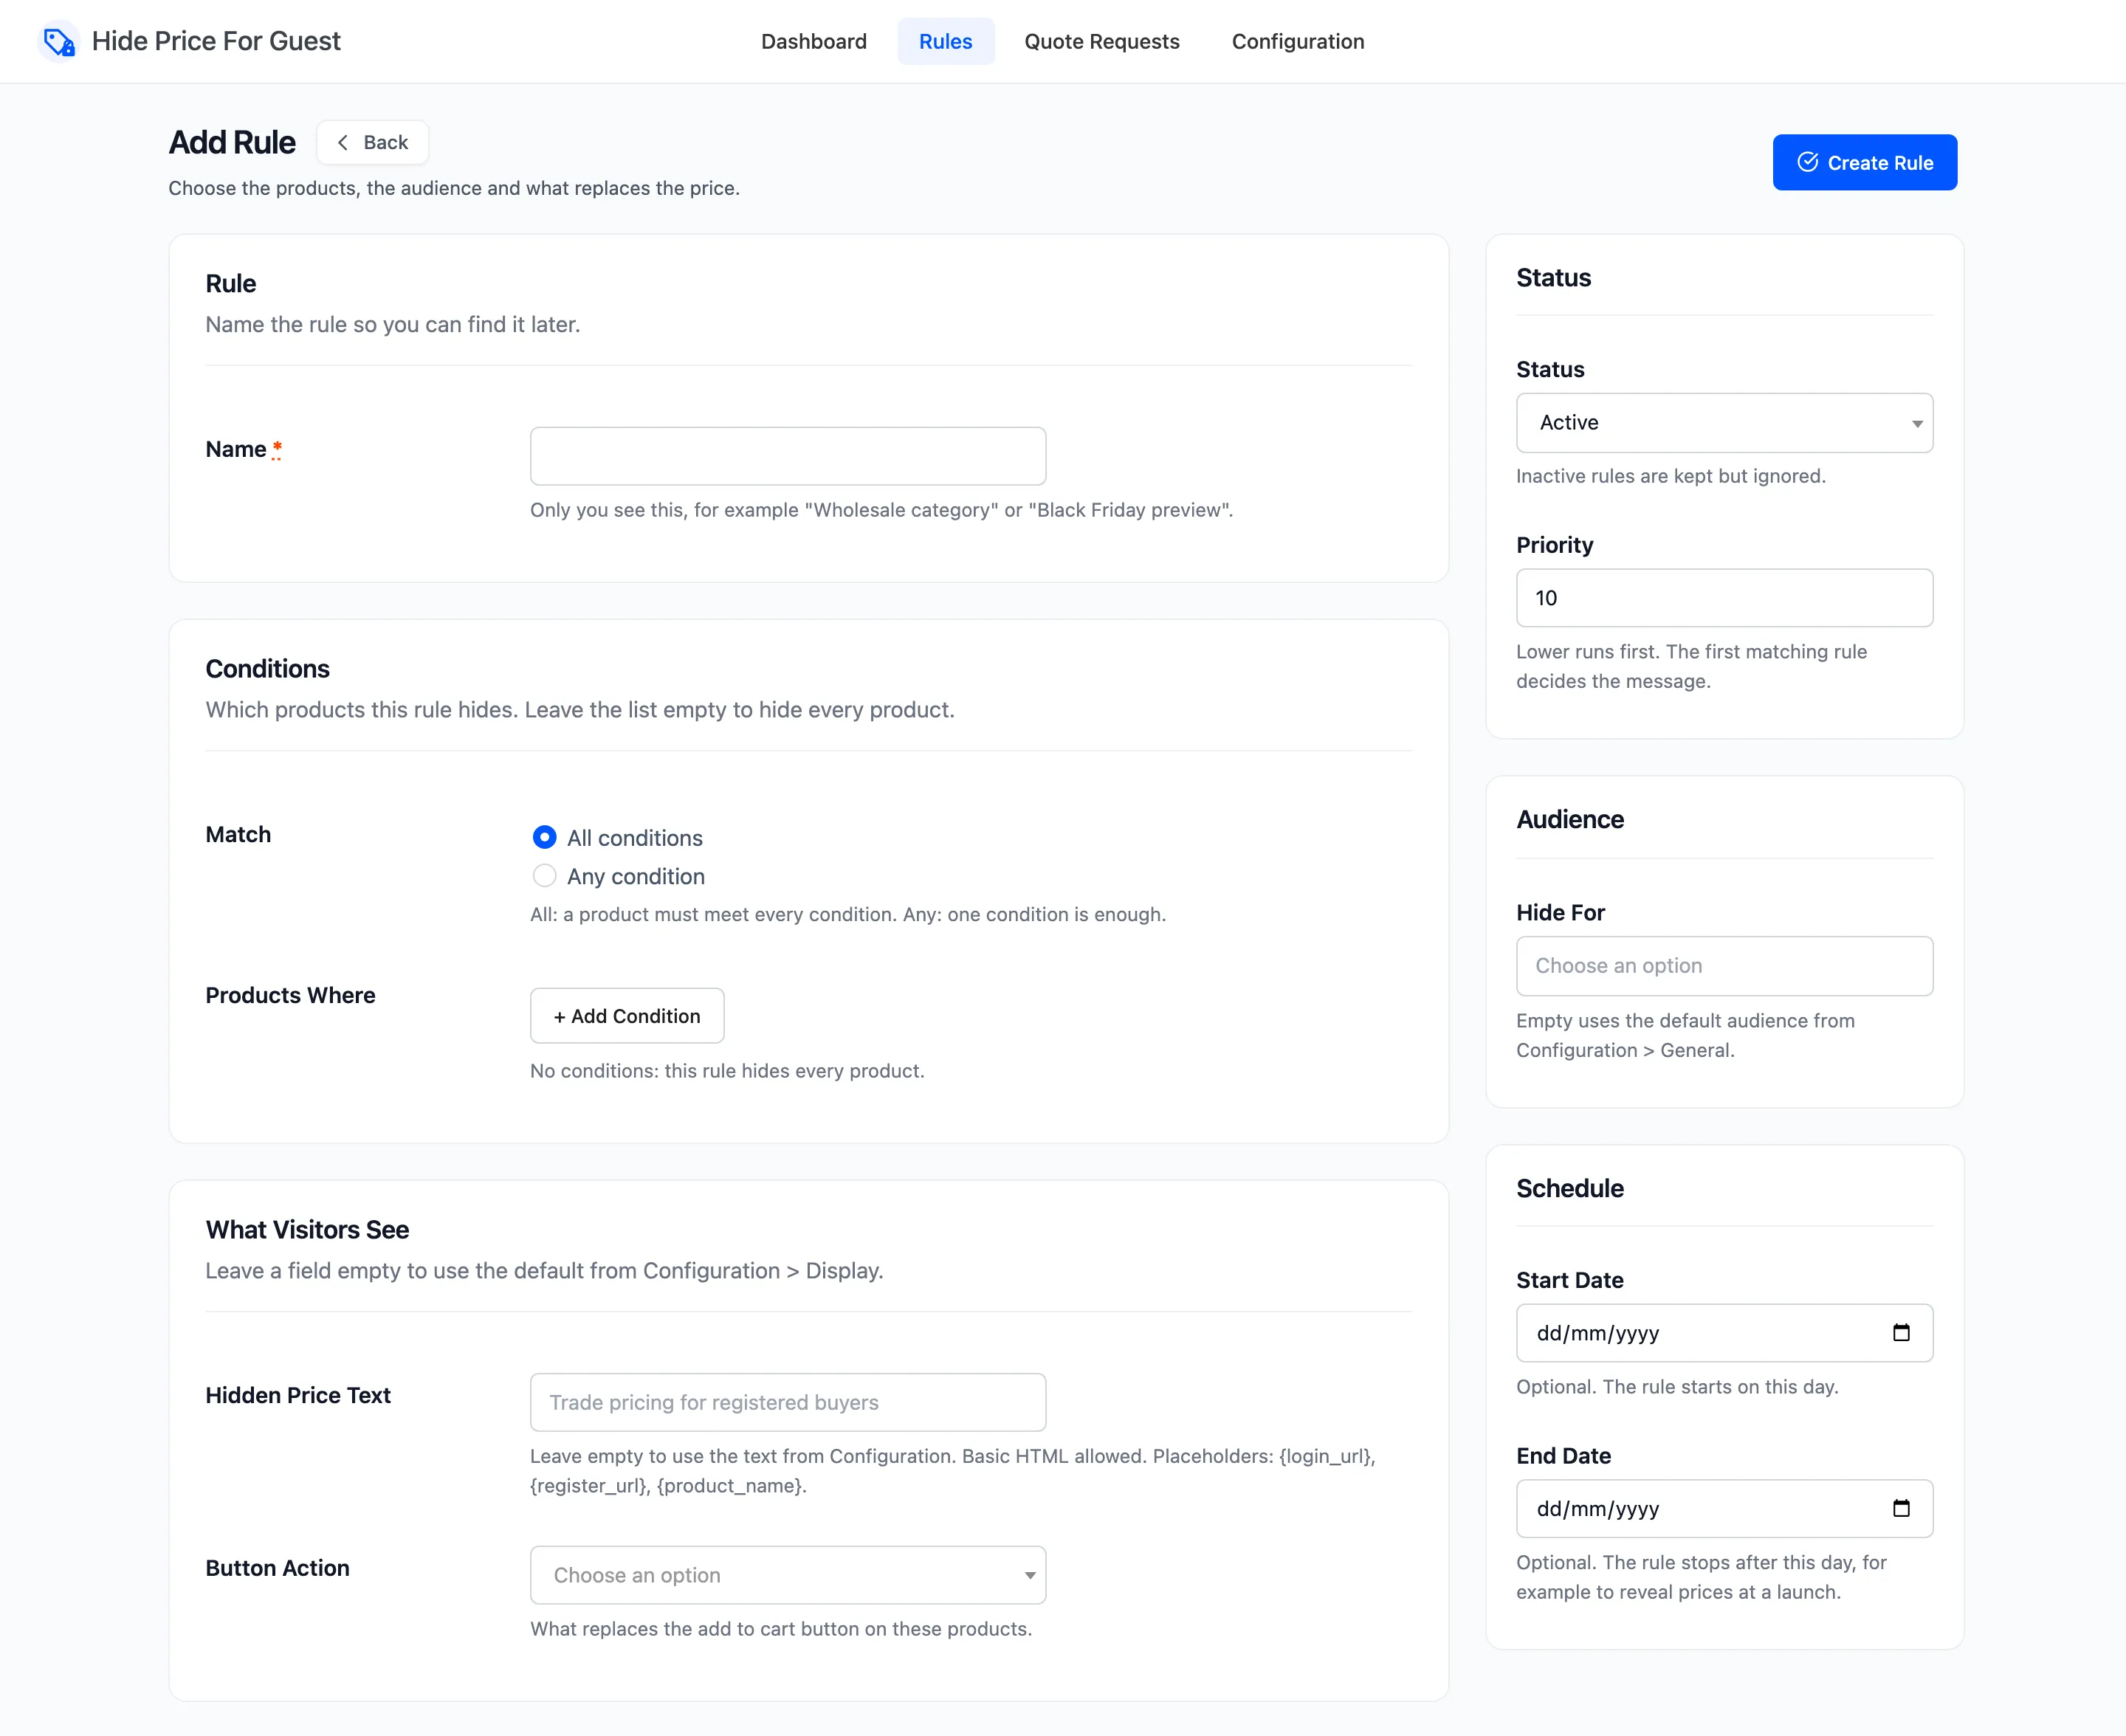Click the Hide Price For Guest title
The image size is (2126, 1736).
(216, 41)
